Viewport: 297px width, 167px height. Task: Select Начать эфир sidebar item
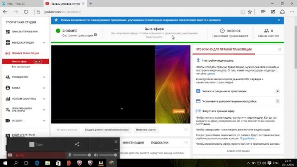click(26, 61)
